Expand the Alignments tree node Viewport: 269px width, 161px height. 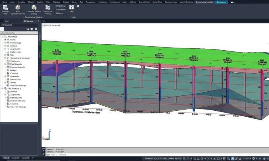pos(5,49)
